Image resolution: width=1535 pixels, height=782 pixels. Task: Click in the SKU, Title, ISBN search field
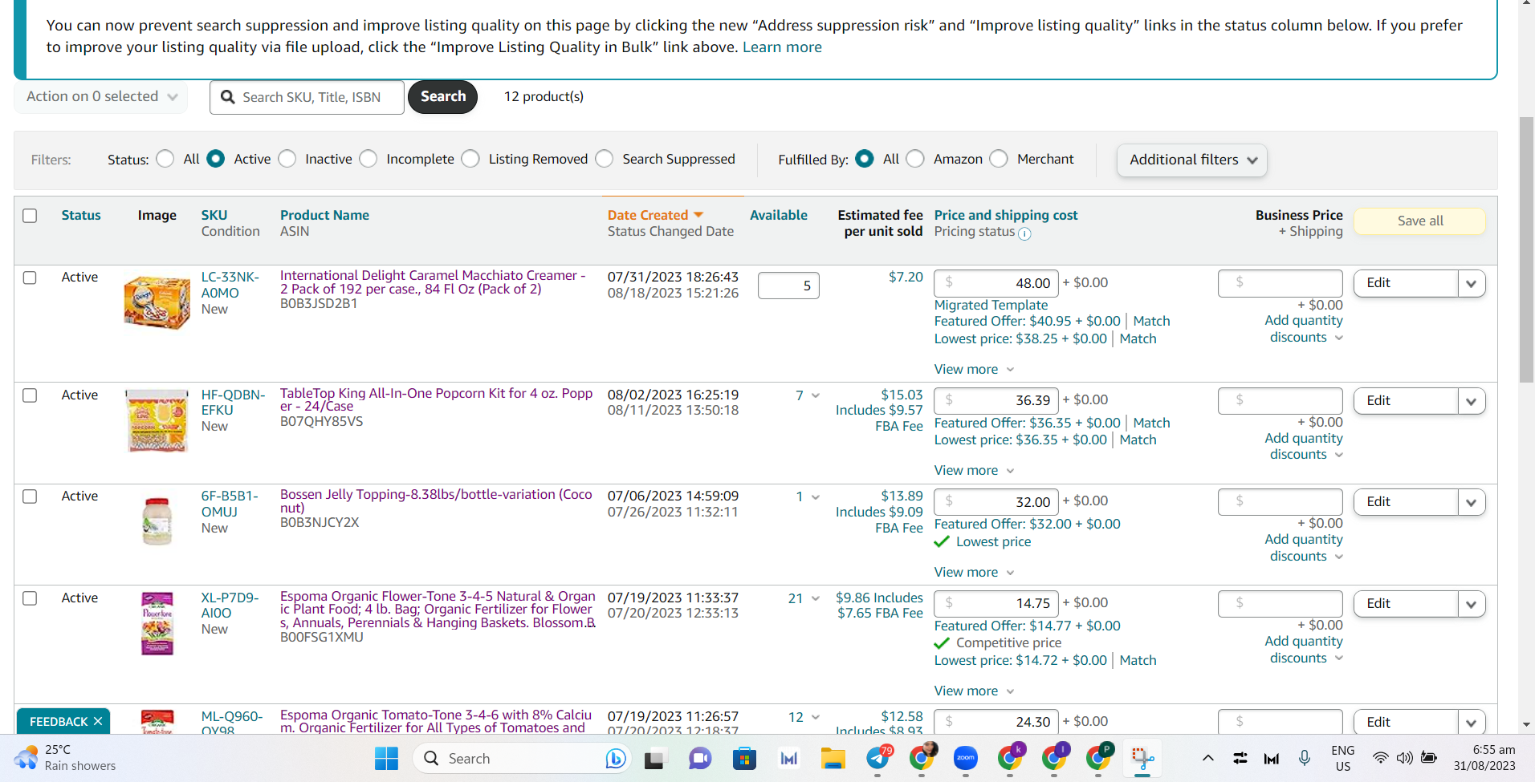click(x=307, y=97)
